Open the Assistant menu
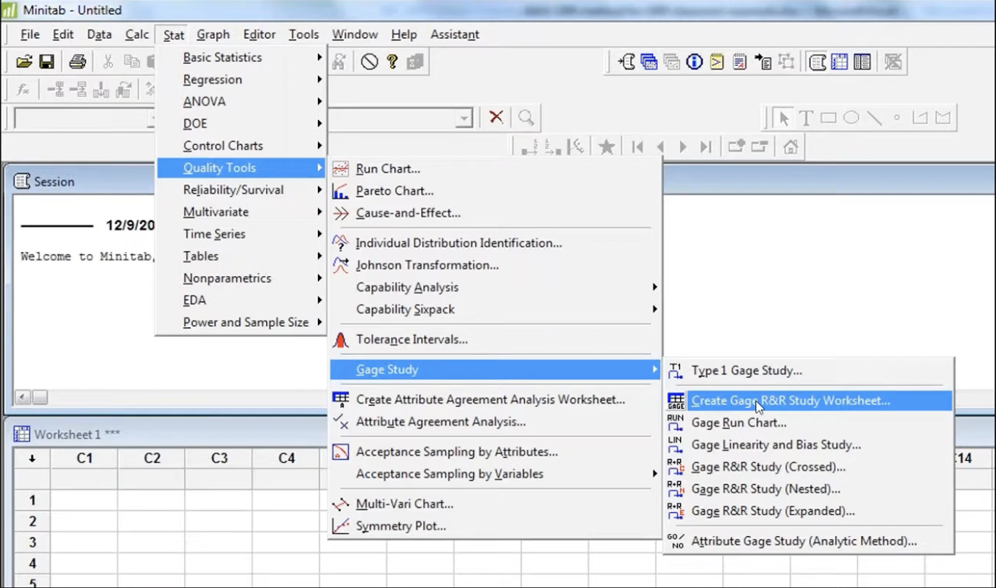The image size is (996, 588). [455, 35]
